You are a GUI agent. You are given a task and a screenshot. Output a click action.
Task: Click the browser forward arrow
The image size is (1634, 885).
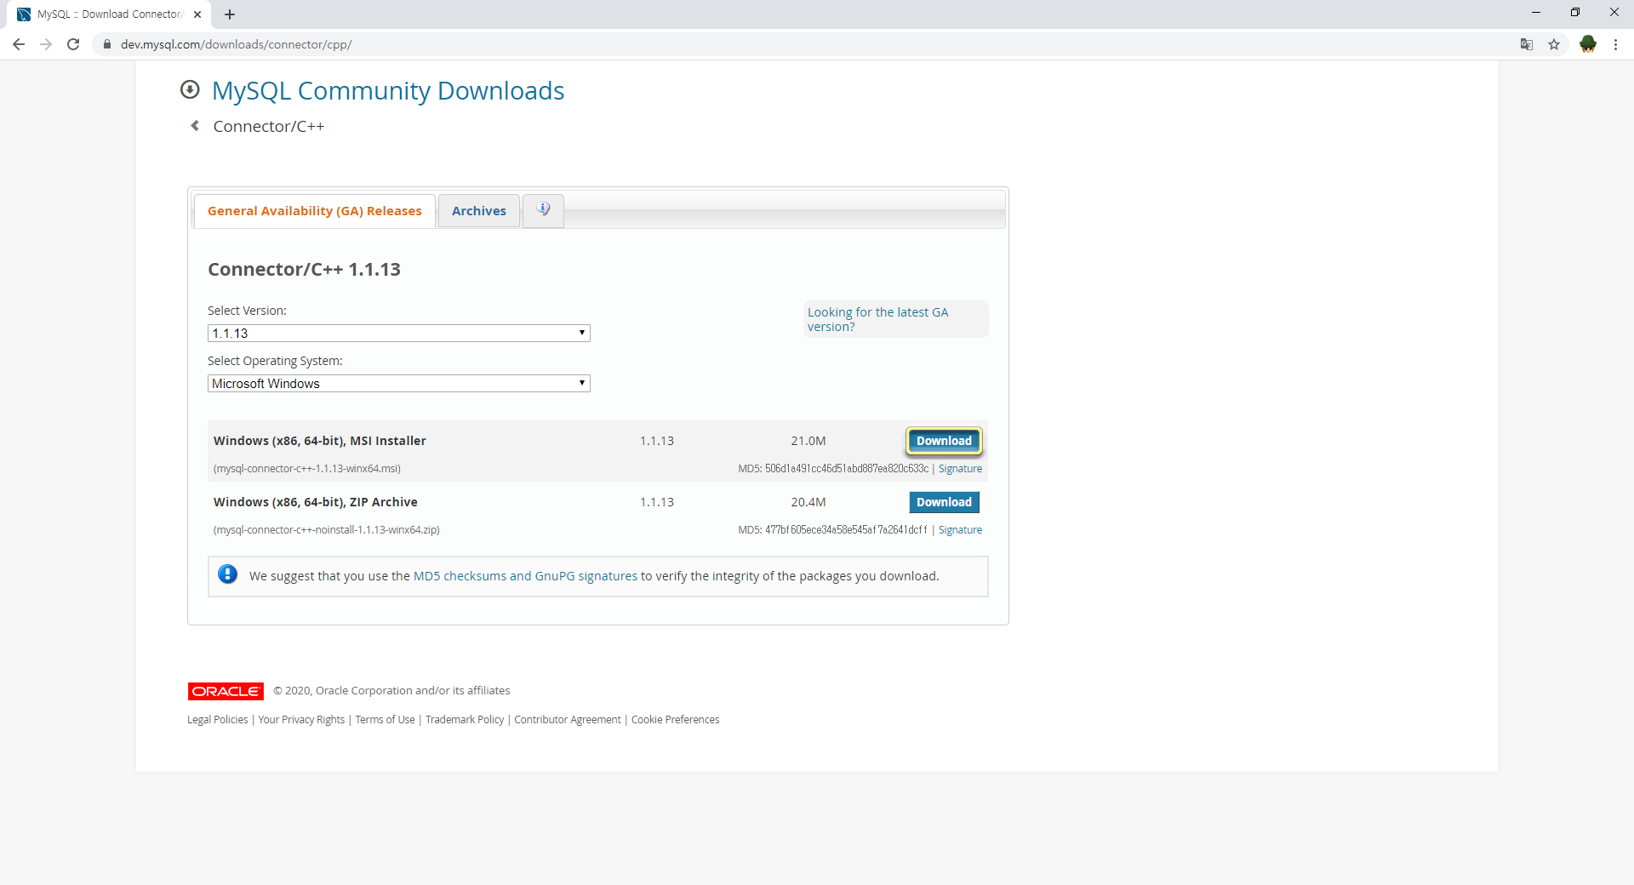click(46, 44)
